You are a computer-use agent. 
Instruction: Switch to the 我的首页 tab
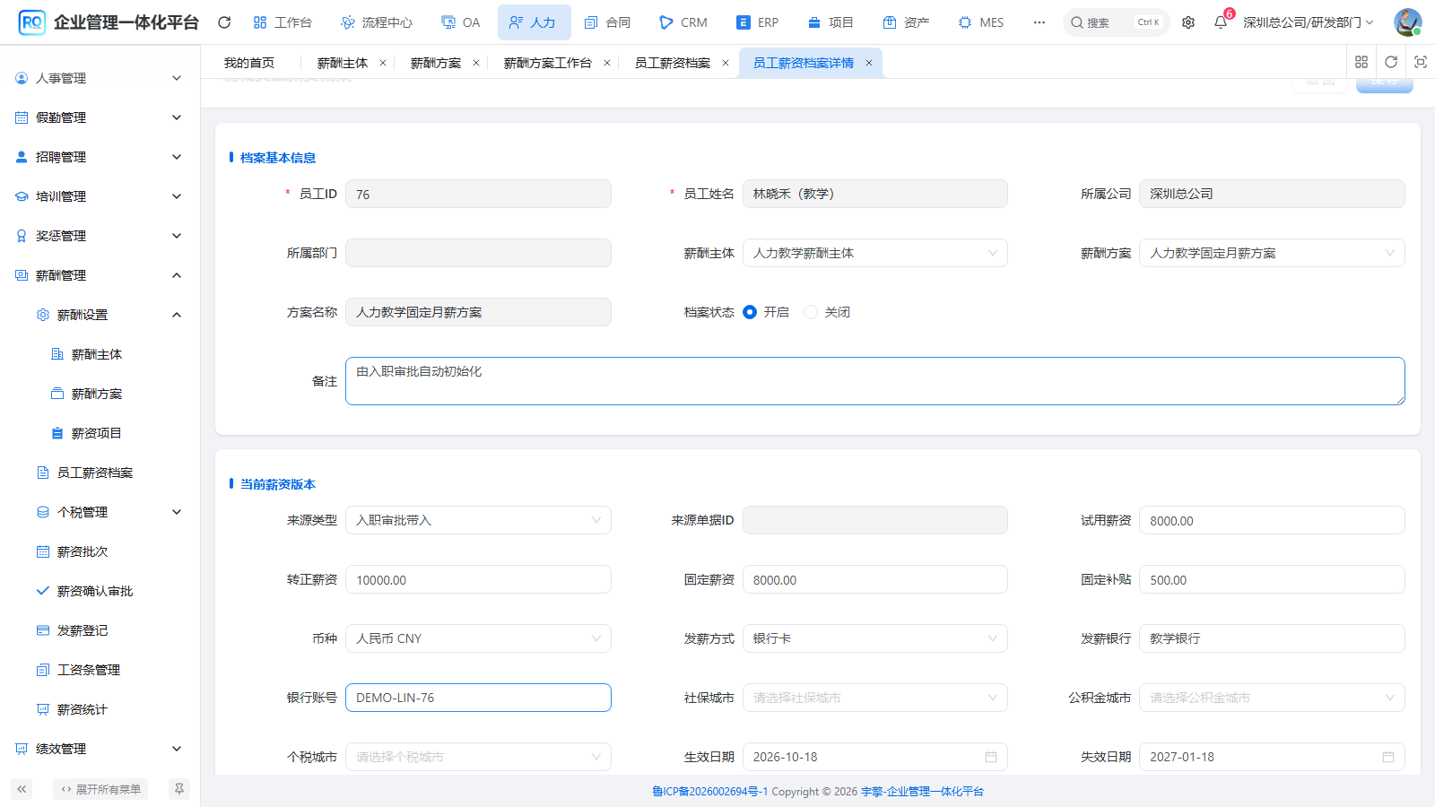point(249,63)
